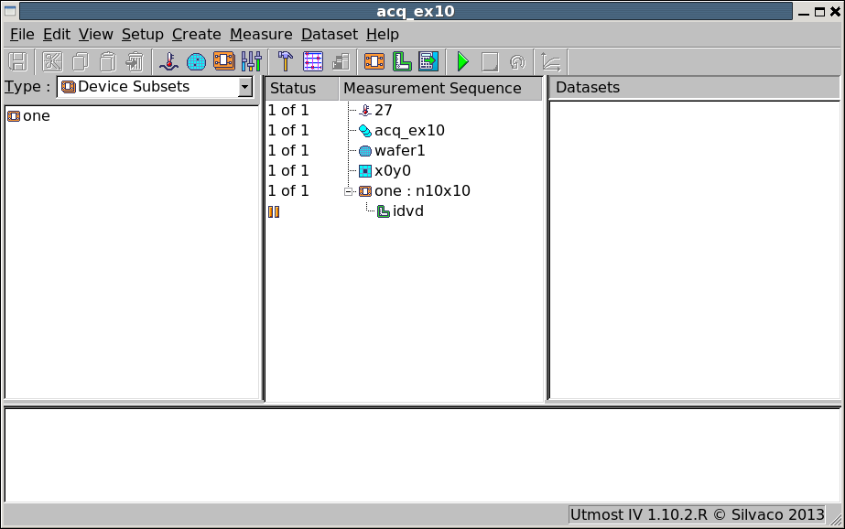
Task: Click the hammer tool icon
Action: tap(285, 61)
